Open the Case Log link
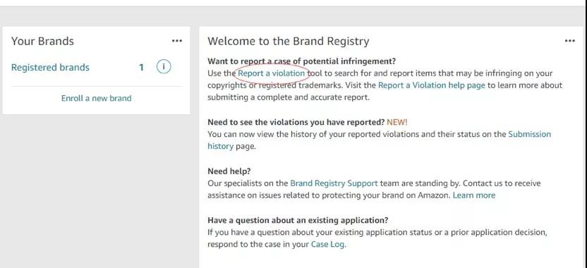This screenshot has width=587, height=268. 327,245
